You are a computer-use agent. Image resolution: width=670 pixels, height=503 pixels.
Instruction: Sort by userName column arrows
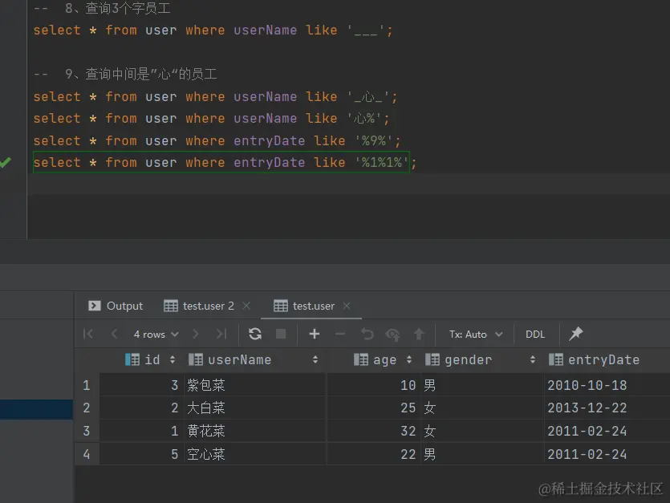[x=315, y=360]
